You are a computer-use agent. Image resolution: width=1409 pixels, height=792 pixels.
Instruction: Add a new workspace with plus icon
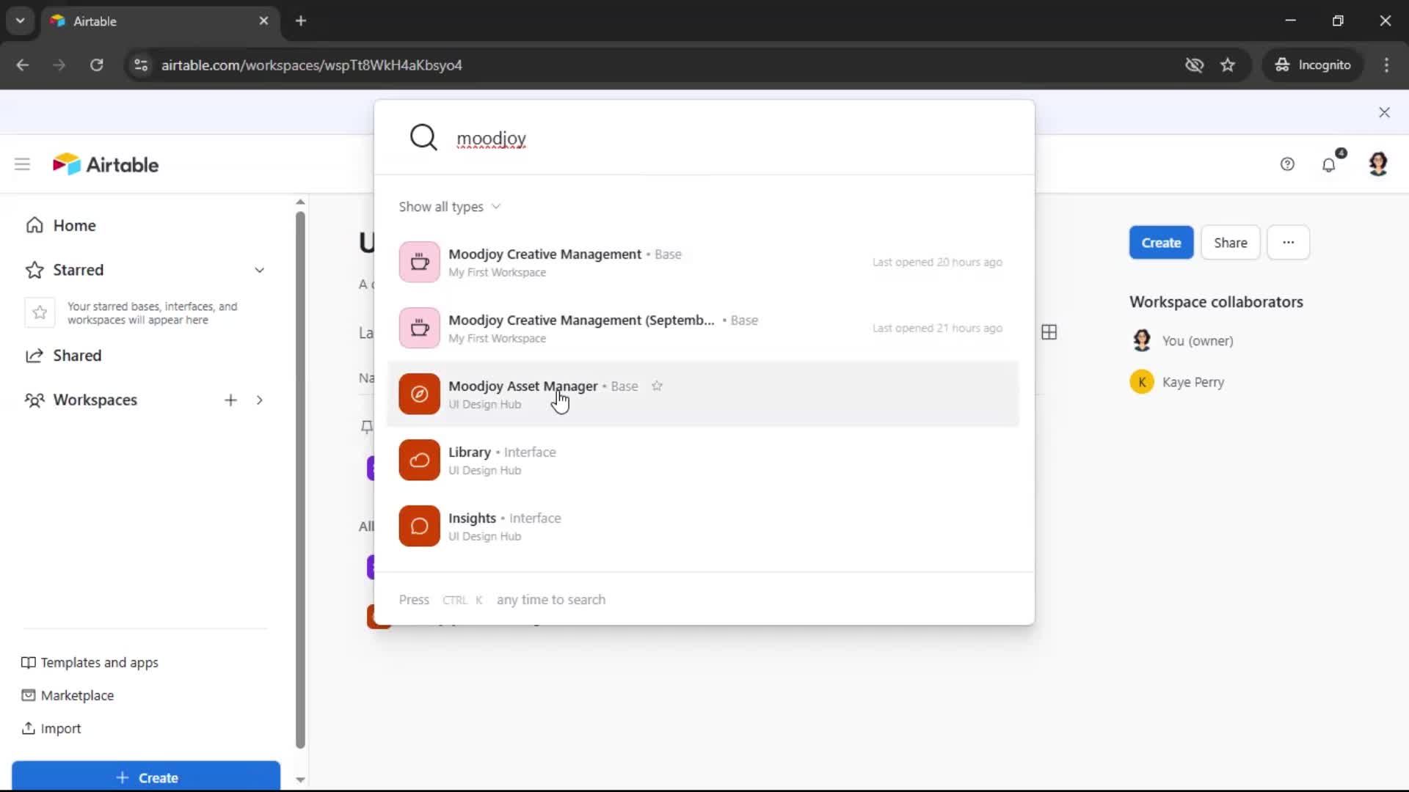230,400
